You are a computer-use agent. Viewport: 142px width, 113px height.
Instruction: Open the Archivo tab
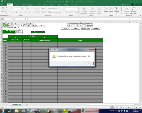(3, 5)
